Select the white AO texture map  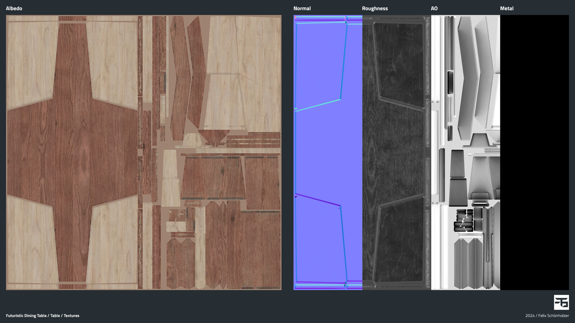click(466, 153)
